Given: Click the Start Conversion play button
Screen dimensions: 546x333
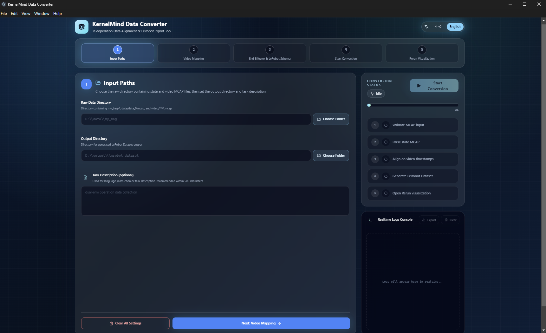Looking at the screenshot, I should 434,86.
